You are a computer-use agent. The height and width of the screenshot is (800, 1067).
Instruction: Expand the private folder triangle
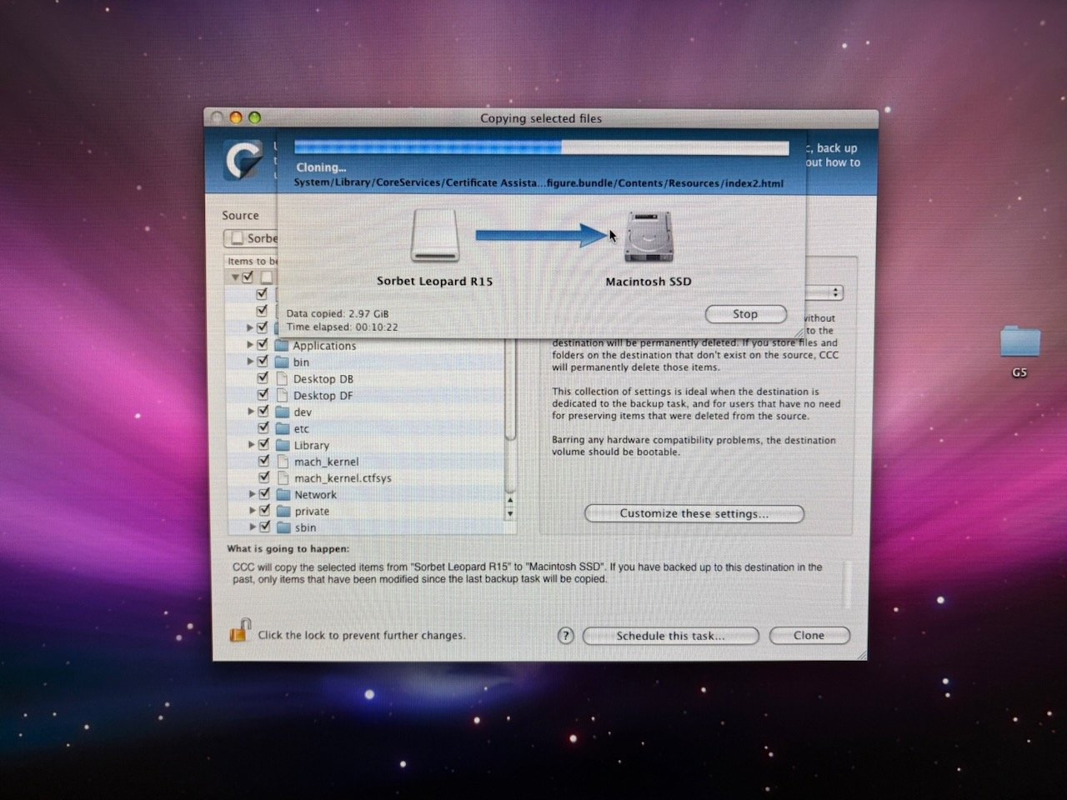click(x=252, y=510)
